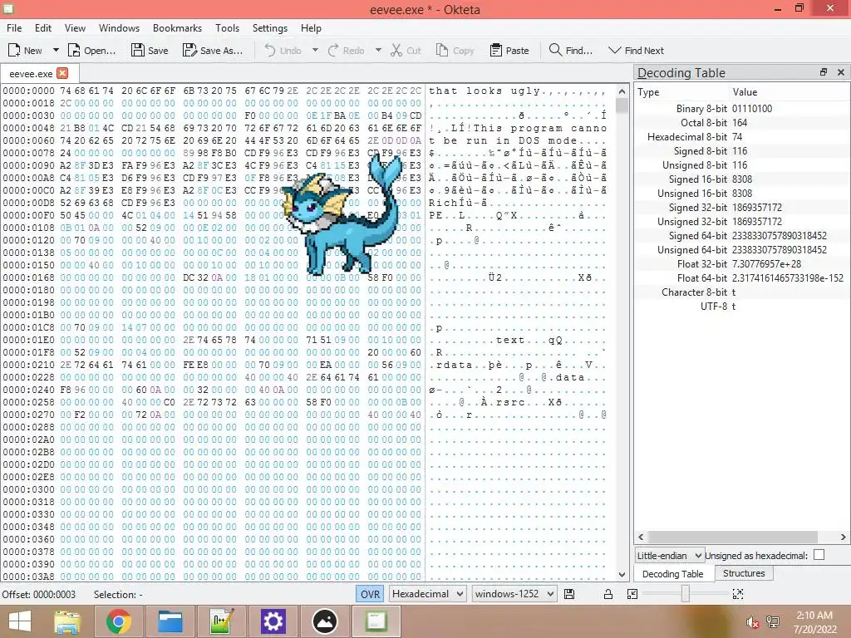This screenshot has height=638, width=851.
Task: Click the muted volume tray icon
Action: click(x=752, y=621)
